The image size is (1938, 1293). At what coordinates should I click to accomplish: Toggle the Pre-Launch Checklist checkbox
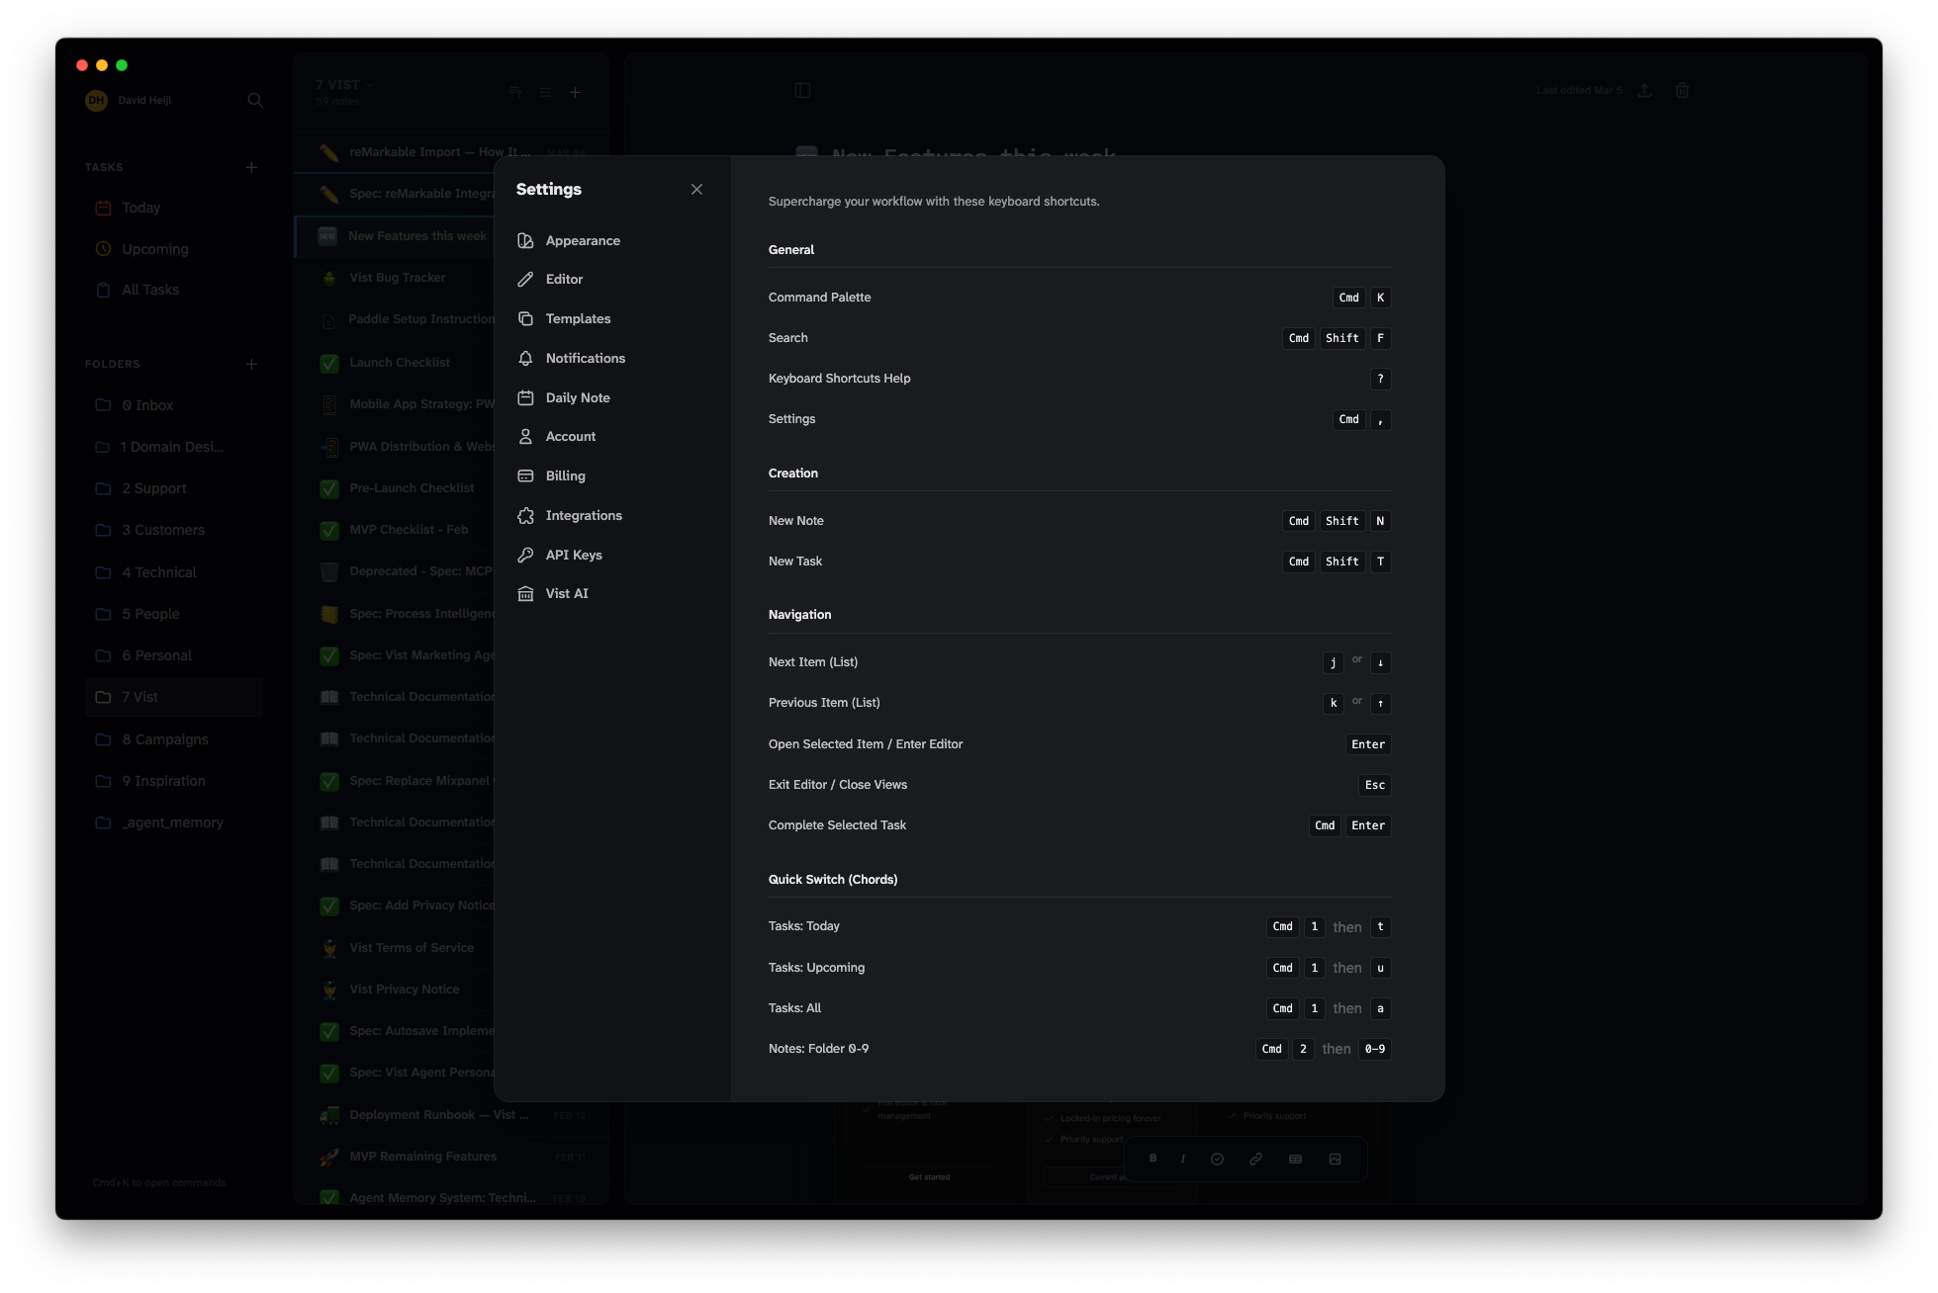coord(329,488)
